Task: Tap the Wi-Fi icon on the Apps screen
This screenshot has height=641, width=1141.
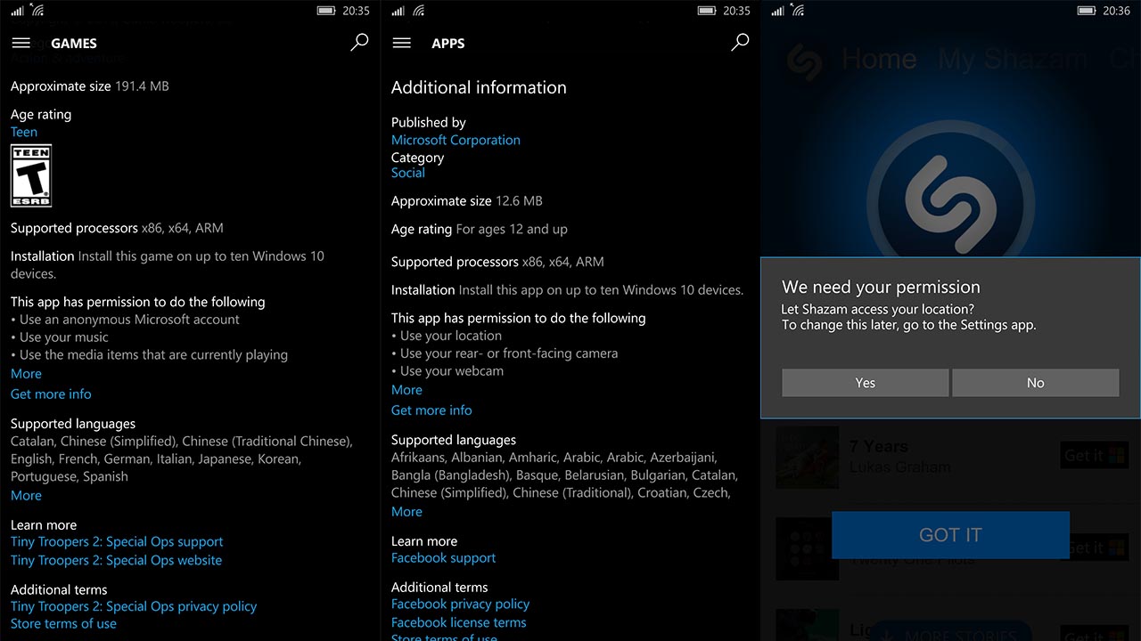Action: (x=418, y=11)
